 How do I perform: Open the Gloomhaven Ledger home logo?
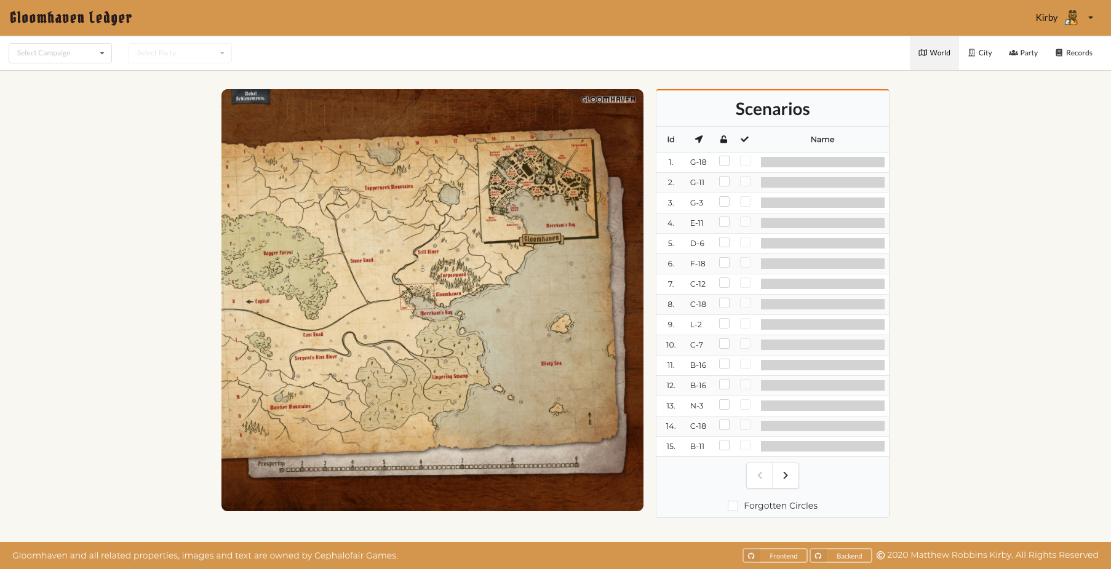pos(71,17)
